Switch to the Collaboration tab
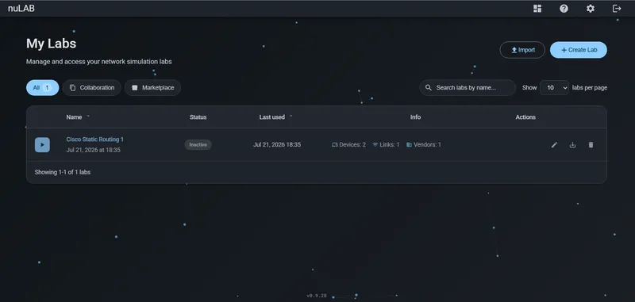The width and height of the screenshot is (635, 302). click(91, 88)
